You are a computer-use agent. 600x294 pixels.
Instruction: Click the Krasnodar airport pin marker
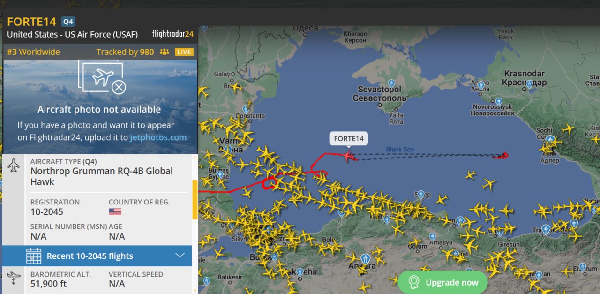click(x=529, y=84)
